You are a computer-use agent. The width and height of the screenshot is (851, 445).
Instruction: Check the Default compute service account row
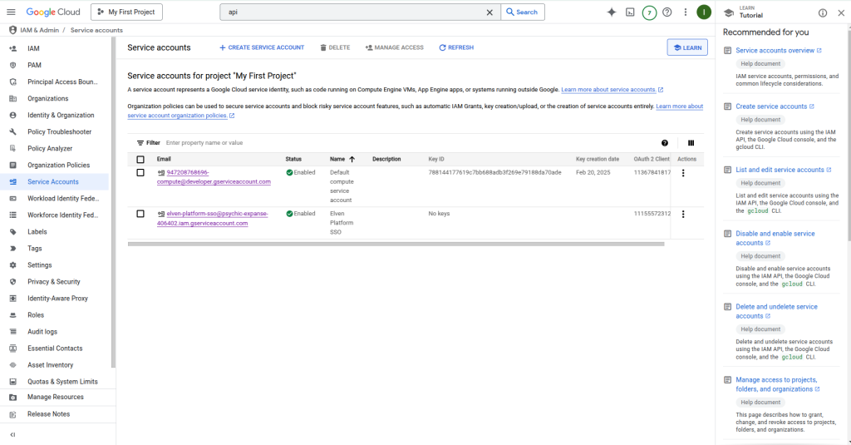(140, 173)
